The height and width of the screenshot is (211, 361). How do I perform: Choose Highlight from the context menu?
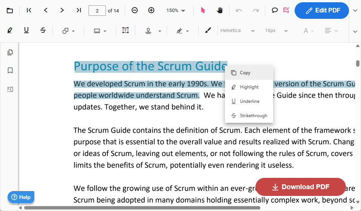249,87
